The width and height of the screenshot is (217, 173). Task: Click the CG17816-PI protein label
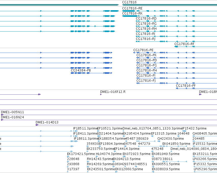tap(146, 76)
